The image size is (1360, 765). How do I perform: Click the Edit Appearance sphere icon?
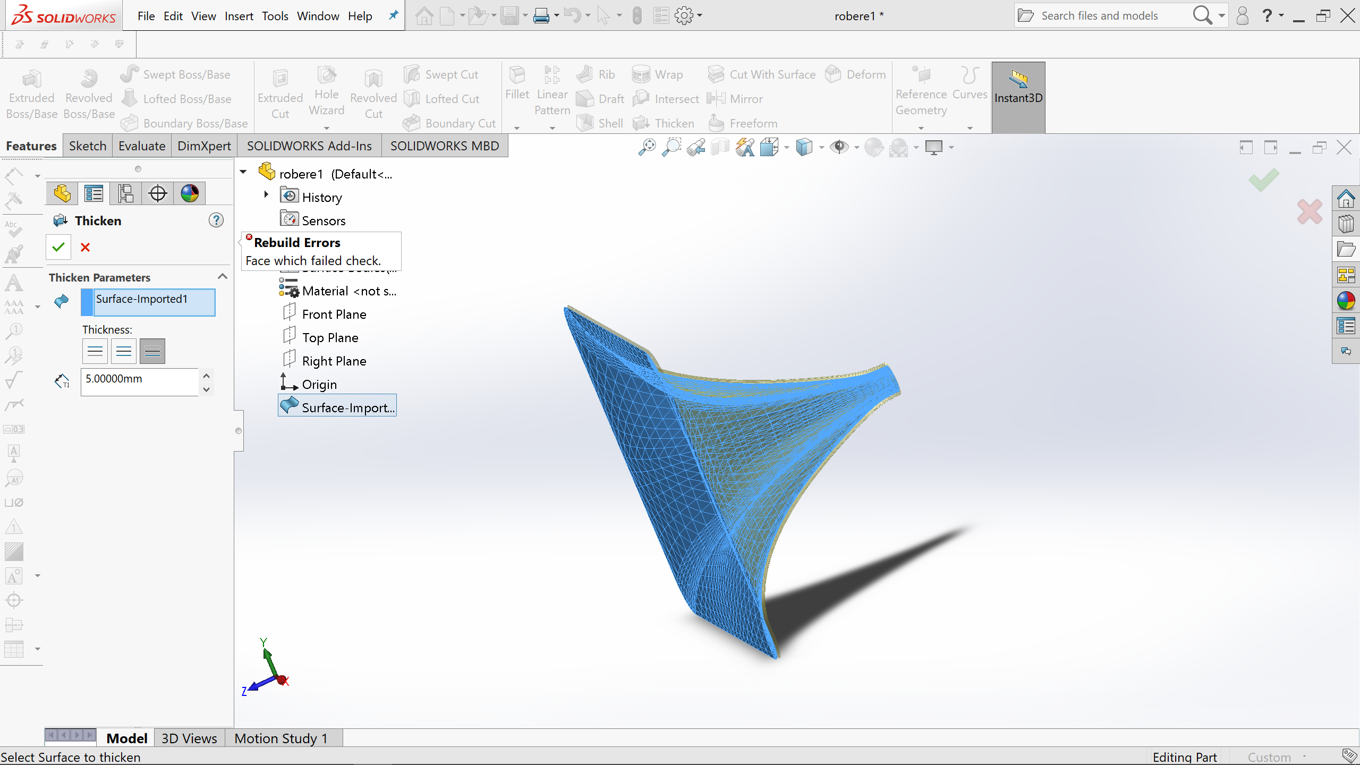pyautogui.click(x=874, y=147)
